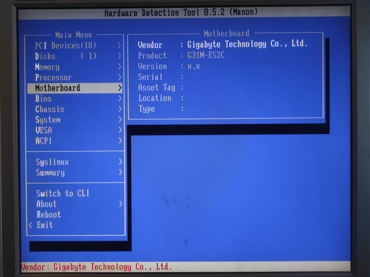This screenshot has width=370, height=277.
Task: Expand submenu arrow beside VESA
Action: [120, 130]
